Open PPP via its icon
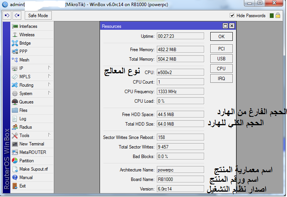The height and width of the screenshot is (197, 287). click(15, 52)
